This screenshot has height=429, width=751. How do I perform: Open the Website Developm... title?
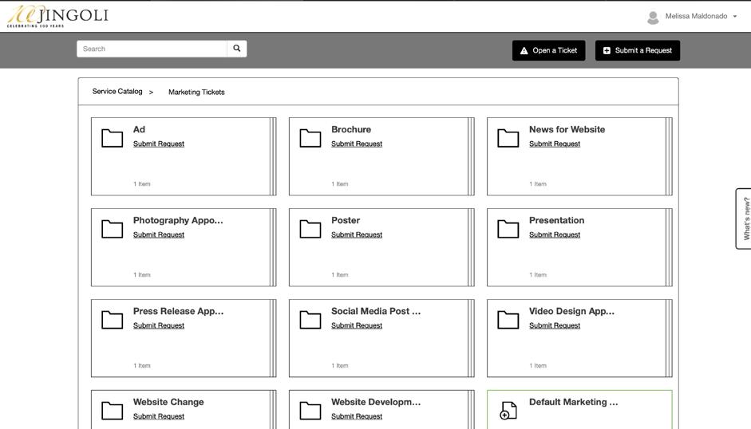[376, 402]
